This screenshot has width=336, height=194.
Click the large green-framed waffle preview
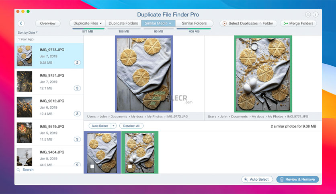[x=263, y=74]
